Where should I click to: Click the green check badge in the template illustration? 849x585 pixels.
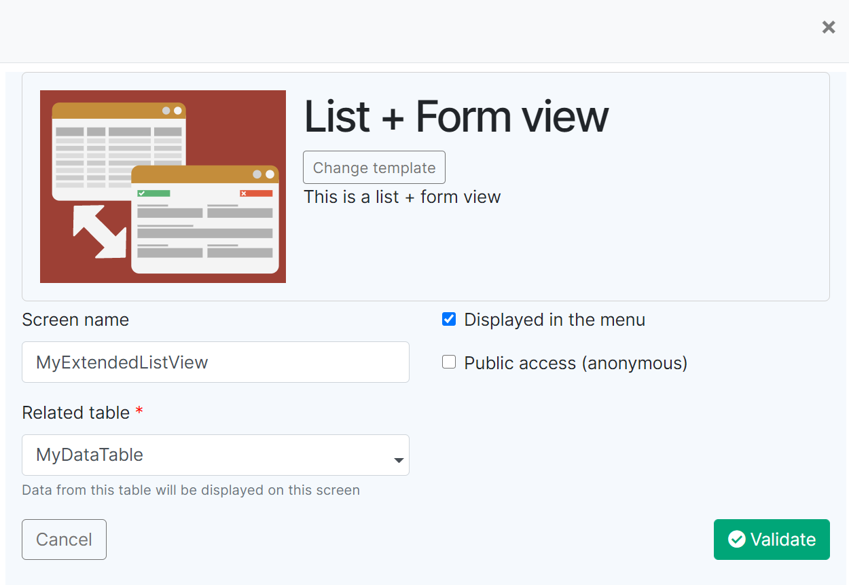pyautogui.click(x=153, y=193)
